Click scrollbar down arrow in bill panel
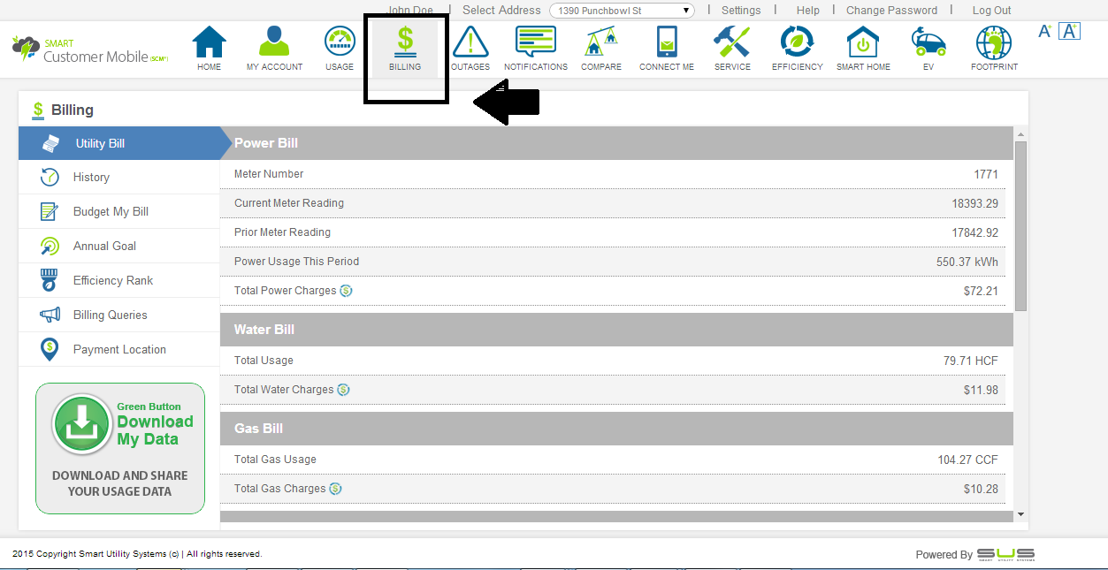Screen dimensions: 1108x570 pos(1020,514)
